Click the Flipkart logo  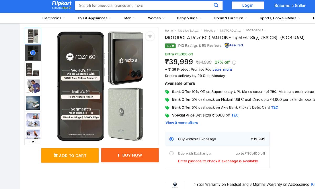pyautogui.click(x=62, y=3)
